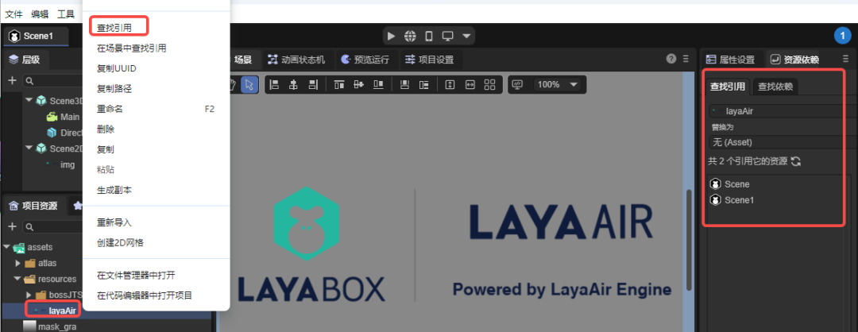This screenshot has width=858, height=332.
Task: Add an asset with project plus icon
Action: 13,226
